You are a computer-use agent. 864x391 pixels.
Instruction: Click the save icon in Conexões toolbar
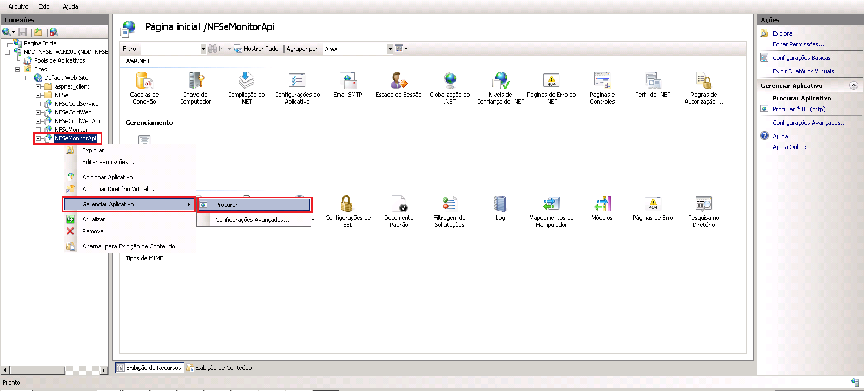pyautogui.click(x=23, y=32)
